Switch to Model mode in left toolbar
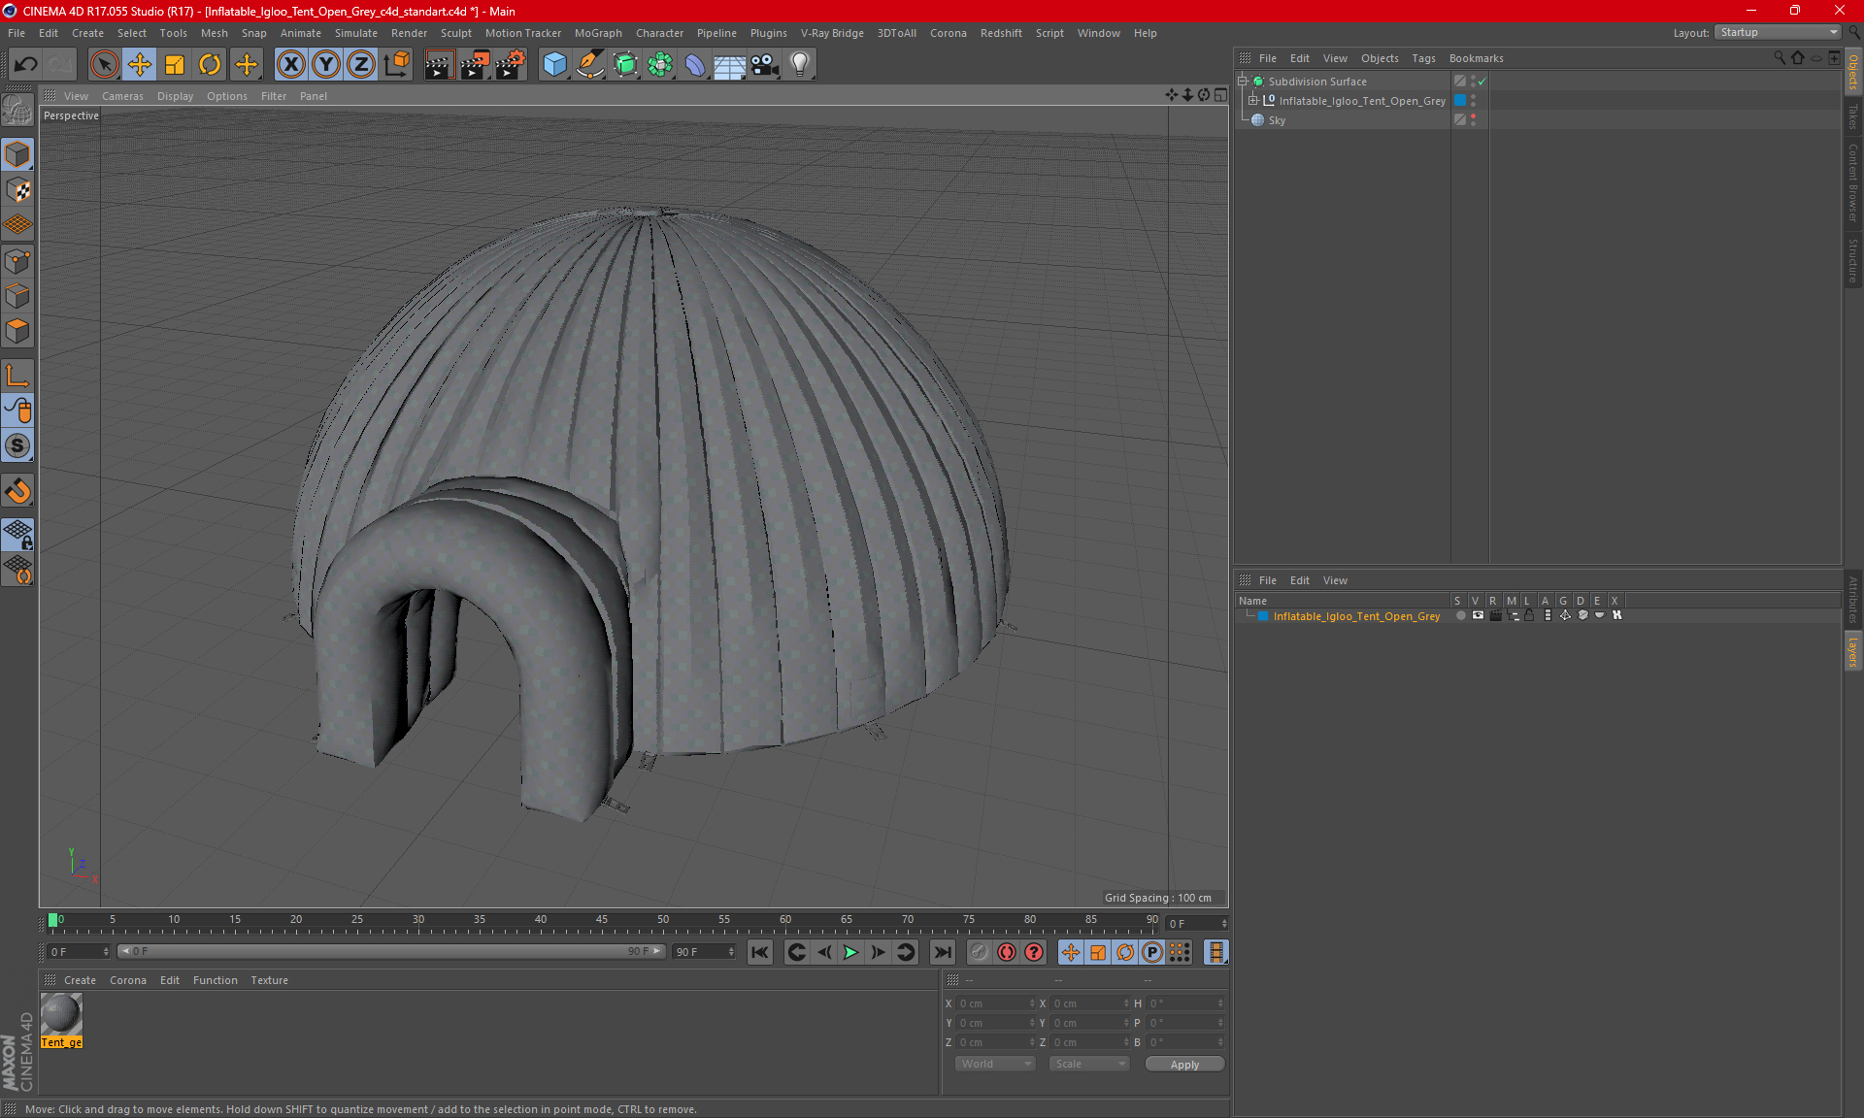Screen dimensions: 1864x1118 click(17, 154)
